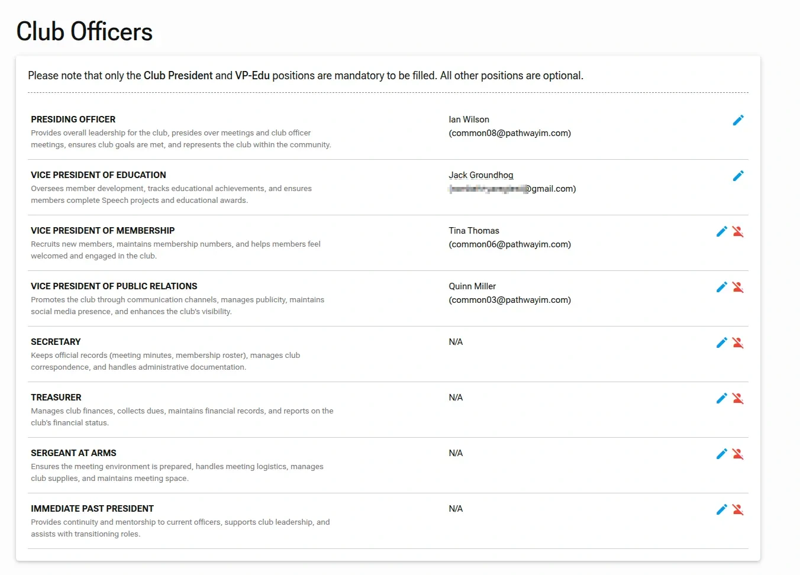This screenshot has height=575, width=800.
Task: Click remove-user icon for Secretary
Action: (738, 343)
